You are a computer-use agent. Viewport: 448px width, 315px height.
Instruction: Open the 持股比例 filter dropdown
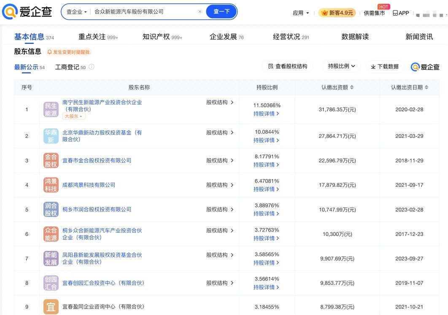point(342,66)
